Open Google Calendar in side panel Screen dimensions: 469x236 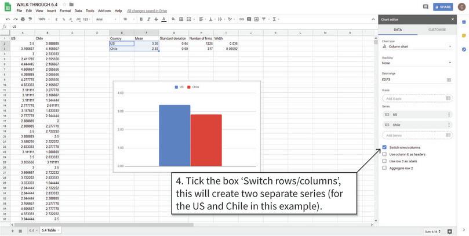click(464, 22)
